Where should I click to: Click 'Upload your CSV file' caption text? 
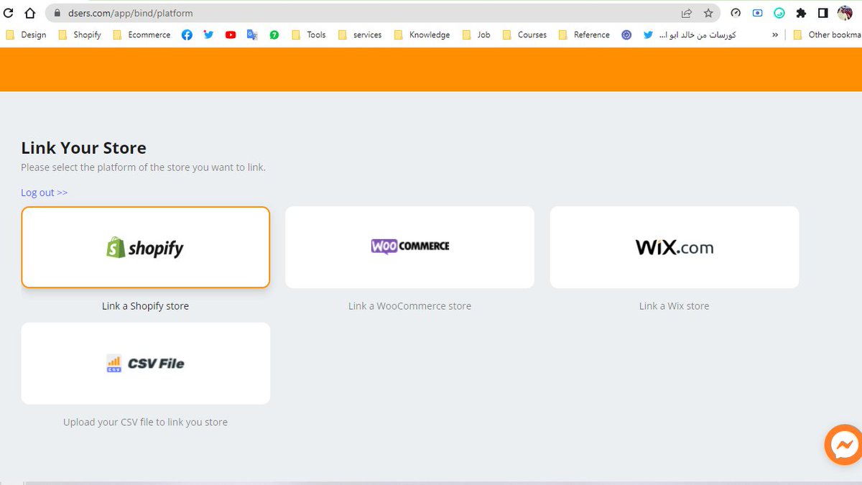coord(146,422)
